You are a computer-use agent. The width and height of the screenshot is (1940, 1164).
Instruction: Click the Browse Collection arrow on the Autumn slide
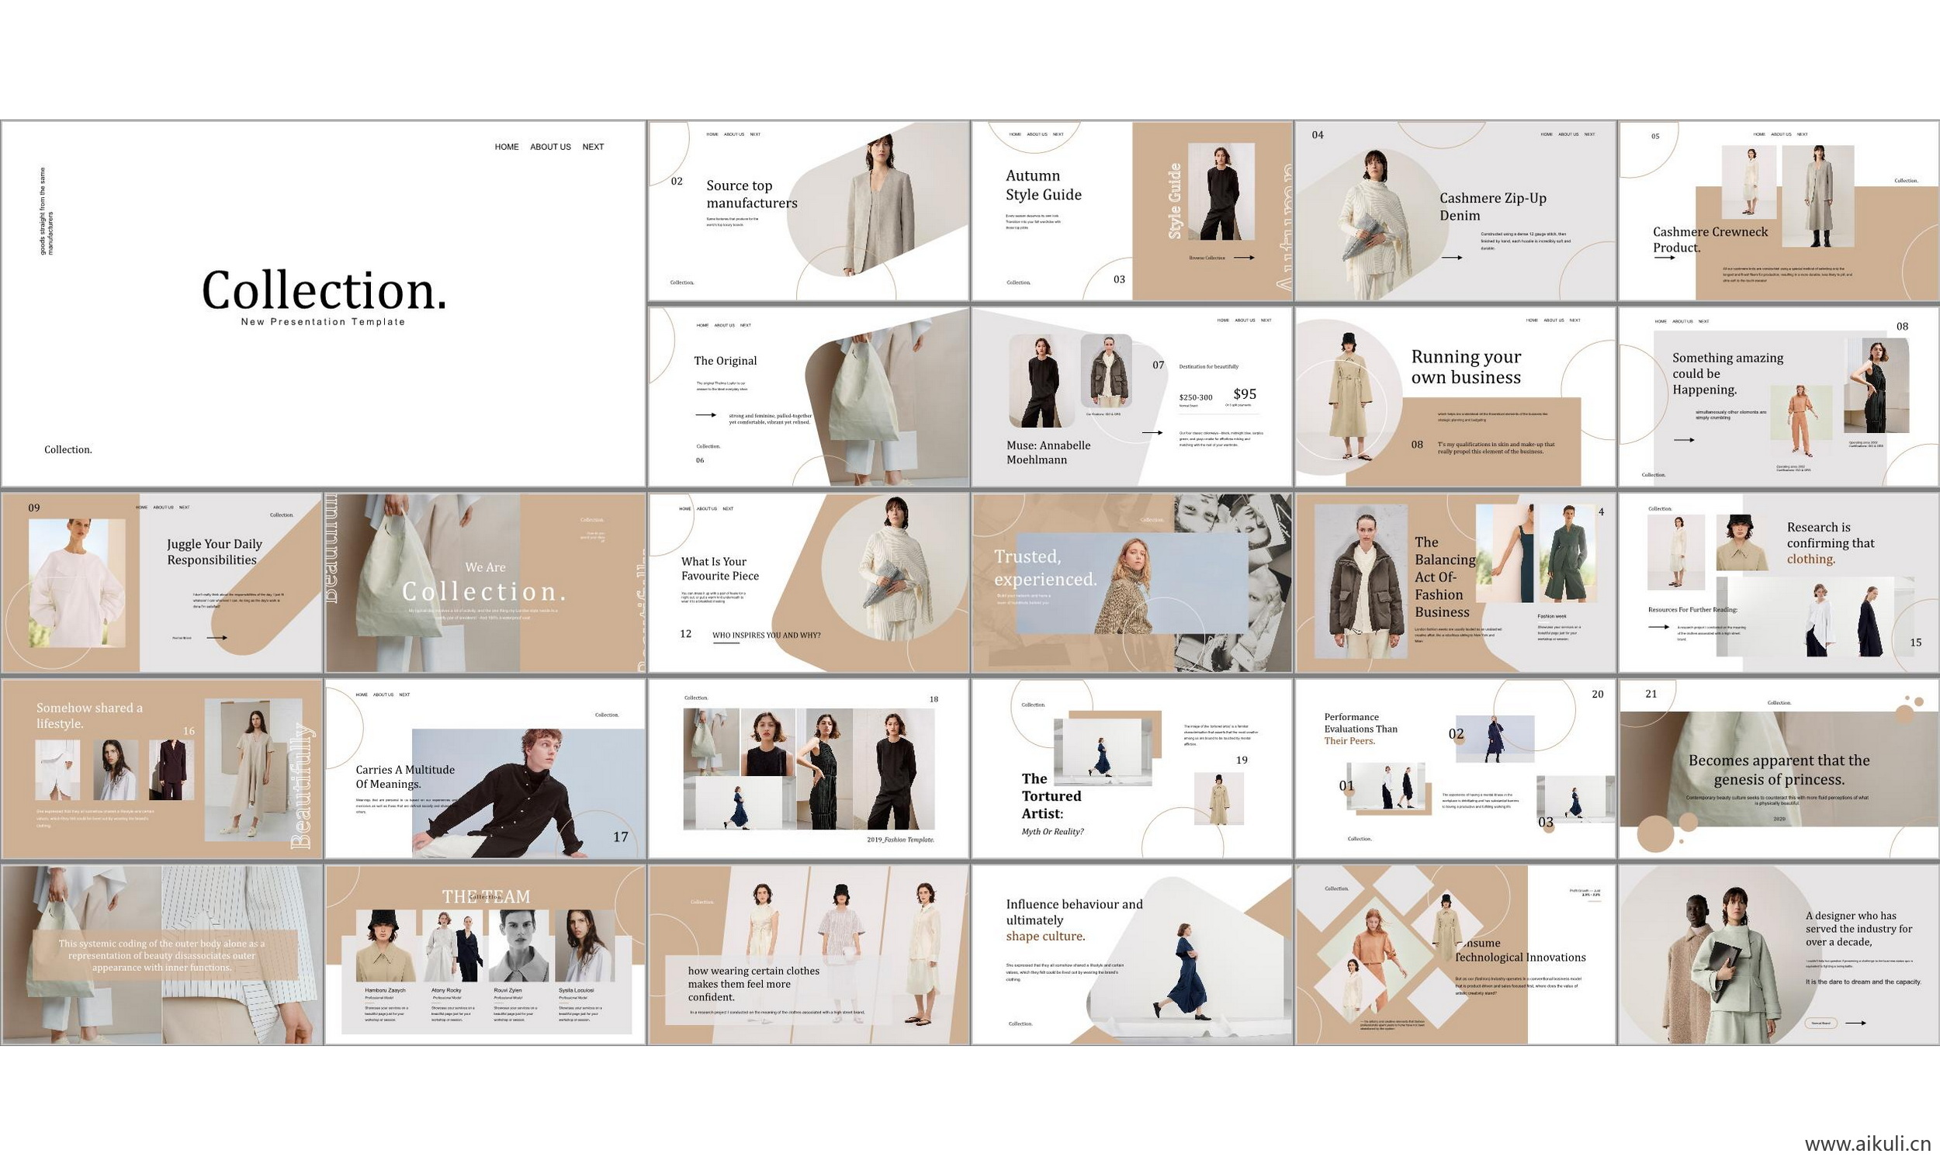(x=1244, y=258)
